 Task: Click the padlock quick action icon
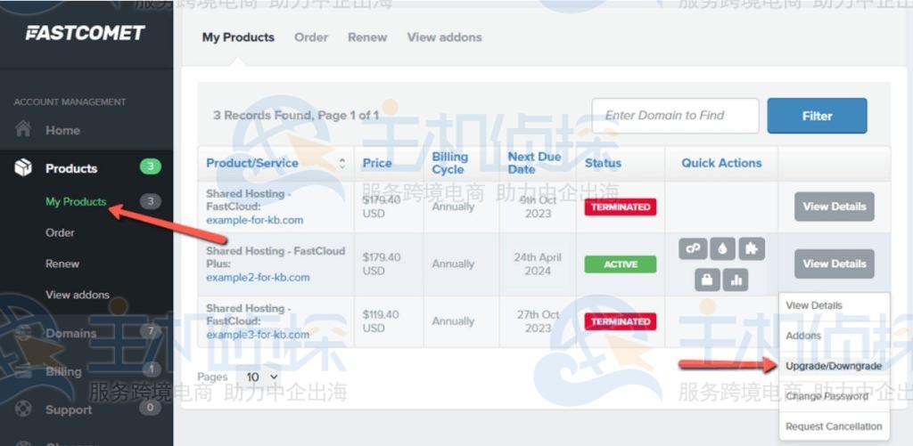(x=707, y=280)
